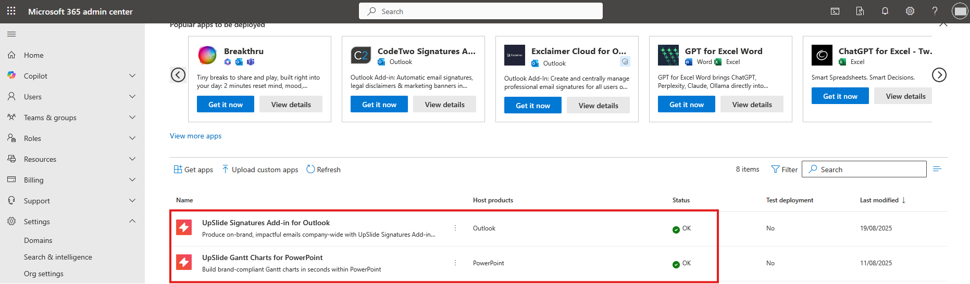Viewport: 970px width, 284px height.
Task: Expand the Users nav section
Action: tap(132, 96)
